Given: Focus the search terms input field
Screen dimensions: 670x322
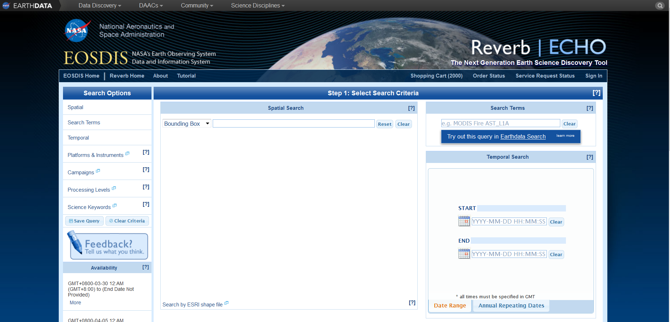Looking at the screenshot, I should (500, 123).
